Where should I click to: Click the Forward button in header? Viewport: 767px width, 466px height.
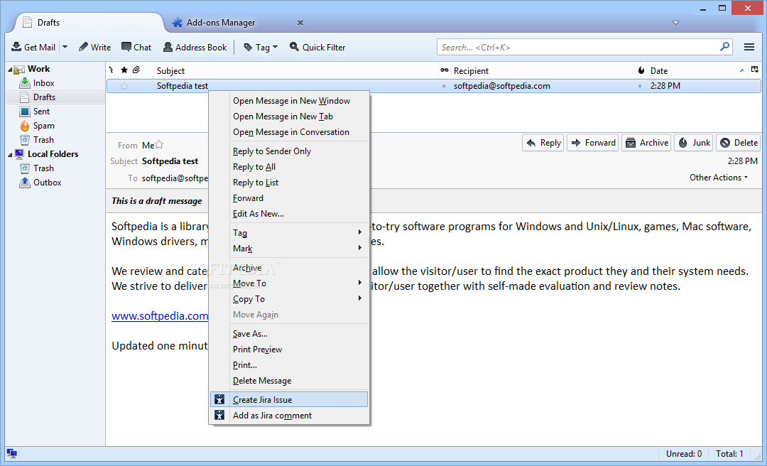(593, 143)
